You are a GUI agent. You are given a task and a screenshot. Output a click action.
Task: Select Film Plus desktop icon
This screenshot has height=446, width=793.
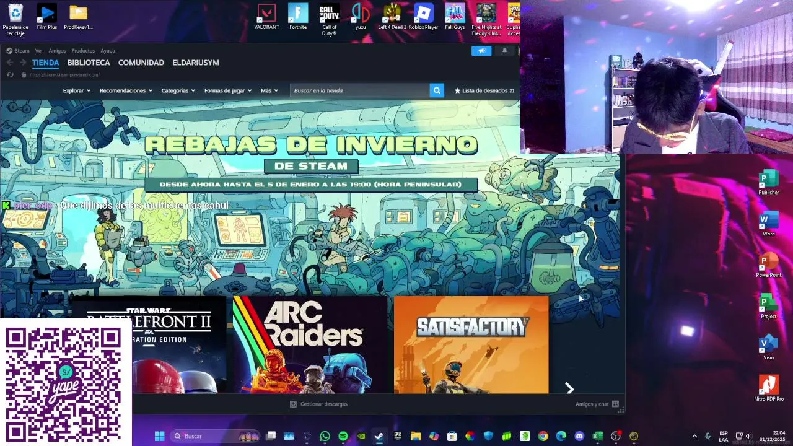tap(47, 17)
